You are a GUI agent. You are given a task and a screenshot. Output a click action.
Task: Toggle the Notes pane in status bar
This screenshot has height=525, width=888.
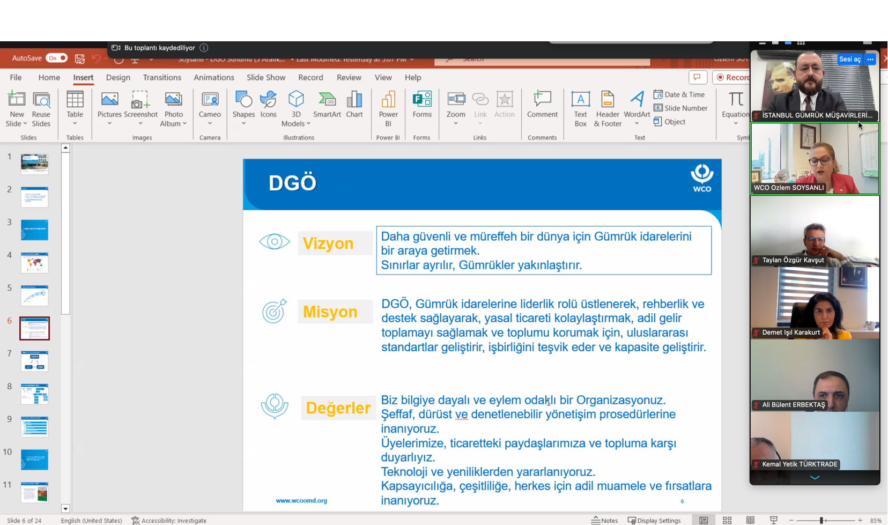[x=604, y=520]
